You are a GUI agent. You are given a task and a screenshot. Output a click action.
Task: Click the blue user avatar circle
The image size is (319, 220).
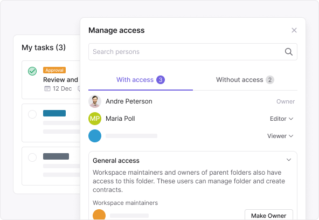pyautogui.click(x=95, y=136)
